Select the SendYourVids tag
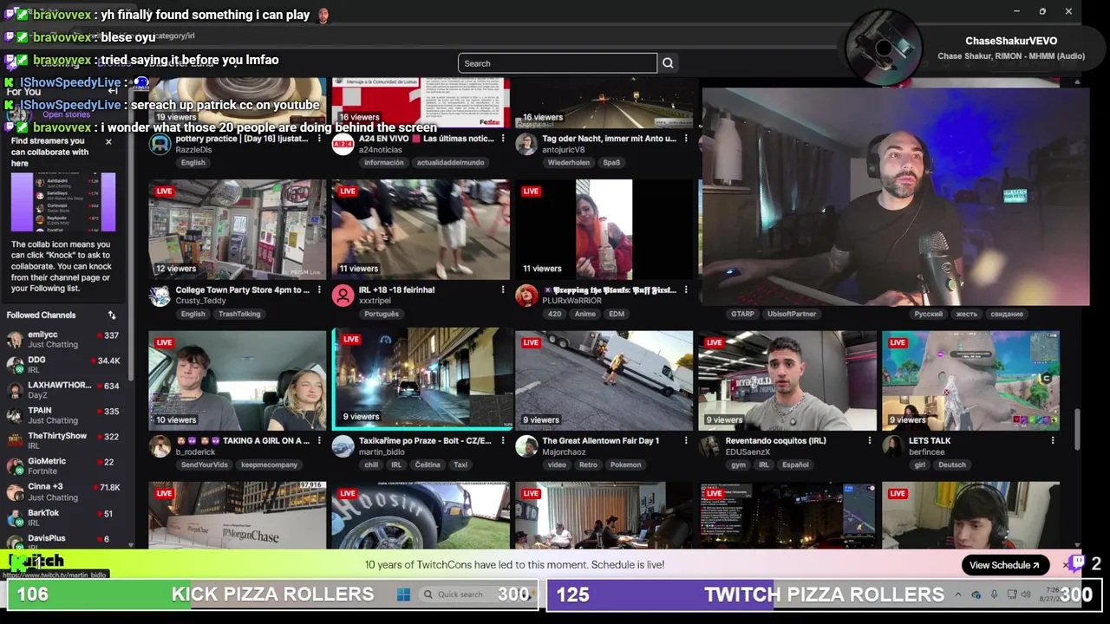The width and height of the screenshot is (1110, 624). click(205, 465)
